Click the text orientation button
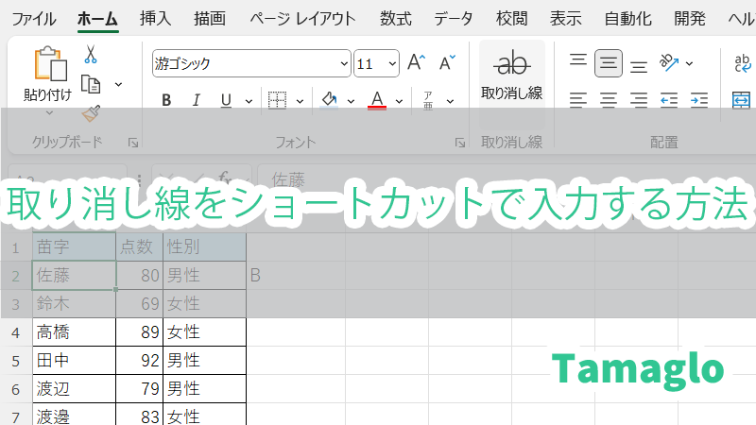 (x=670, y=63)
